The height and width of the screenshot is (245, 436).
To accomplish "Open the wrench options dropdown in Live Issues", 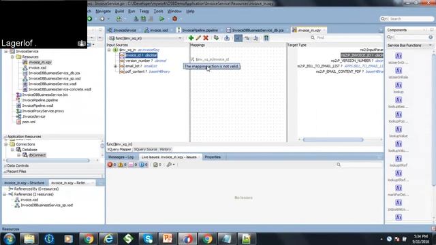I will click(170, 165).
